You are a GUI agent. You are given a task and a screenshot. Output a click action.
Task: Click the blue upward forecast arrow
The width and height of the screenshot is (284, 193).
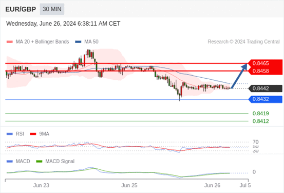pyautogui.click(x=239, y=76)
